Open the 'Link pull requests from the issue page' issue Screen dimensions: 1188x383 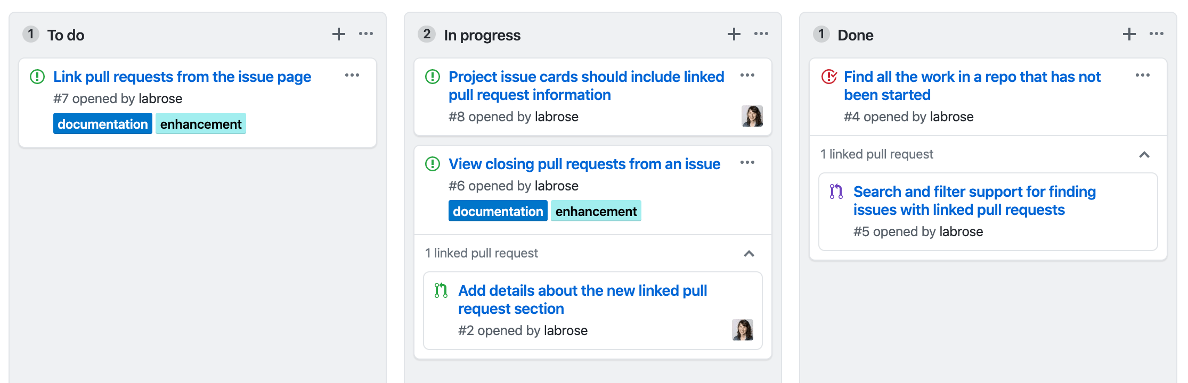click(182, 77)
